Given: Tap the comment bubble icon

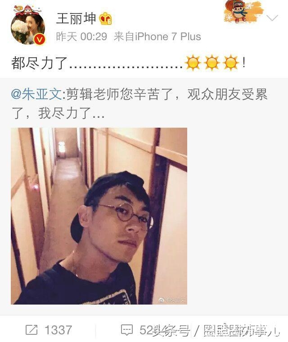Looking at the screenshot, I should pyautogui.click(x=127, y=330).
